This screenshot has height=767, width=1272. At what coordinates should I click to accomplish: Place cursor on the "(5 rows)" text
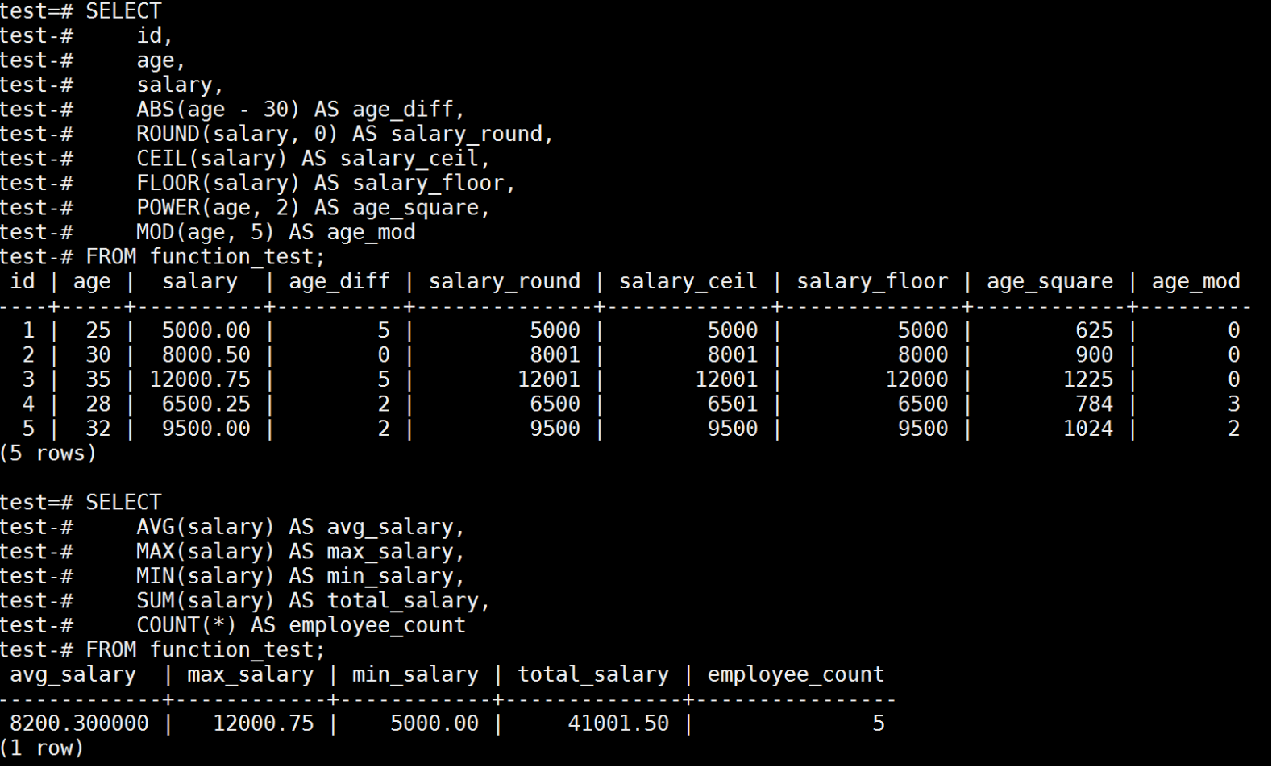48,454
